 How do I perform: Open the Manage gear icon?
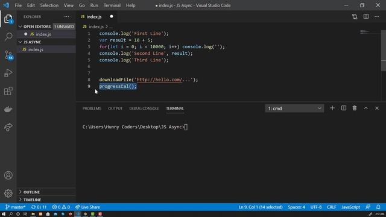[x=8, y=193]
